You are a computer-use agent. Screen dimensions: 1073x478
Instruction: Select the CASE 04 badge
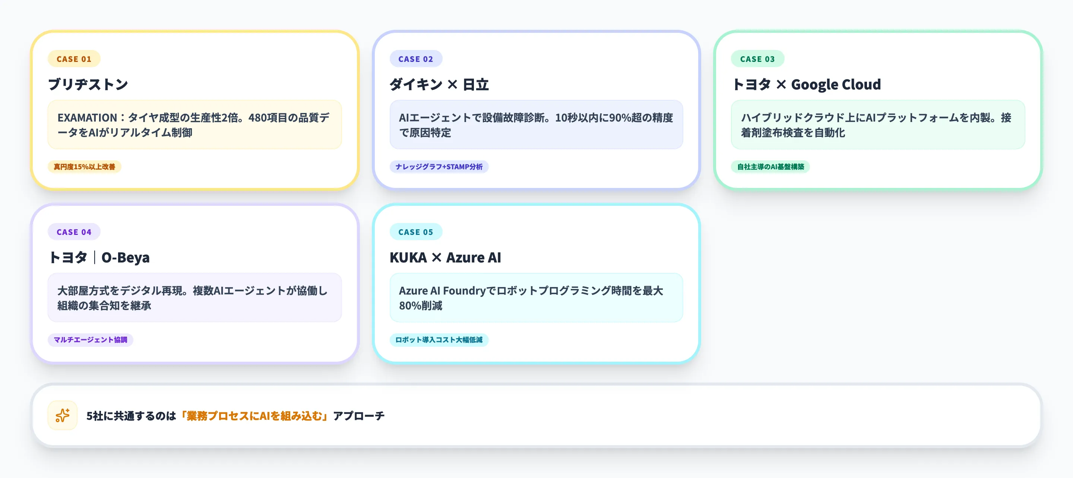[x=74, y=232]
